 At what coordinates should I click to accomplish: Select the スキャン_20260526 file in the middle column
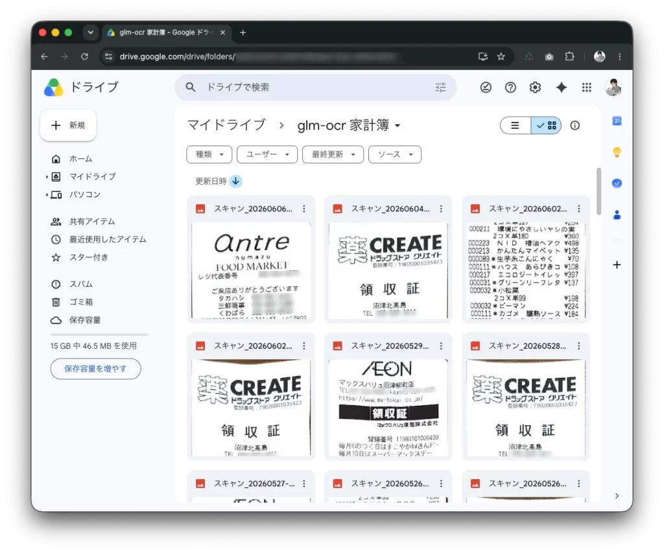pos(388,486)
